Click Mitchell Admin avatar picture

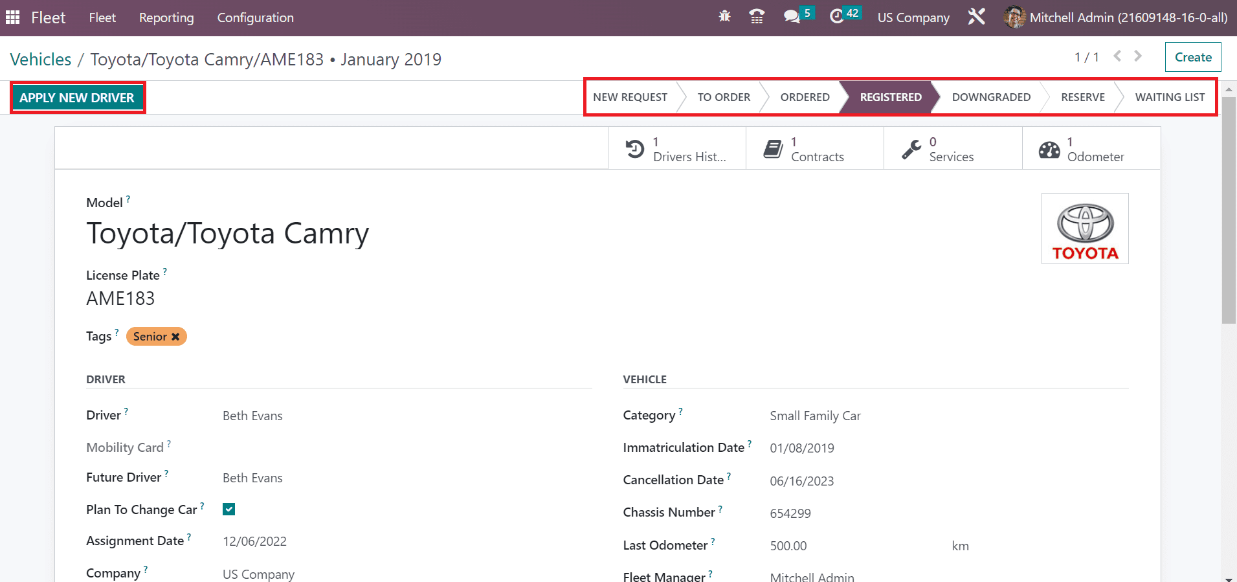[x=1014, y=17]
